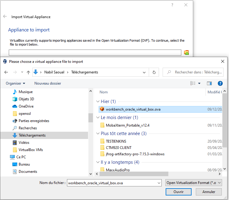Go back in the file dialog navigation
The width and height of the screenshot is (229, 200).
(6, 72)
